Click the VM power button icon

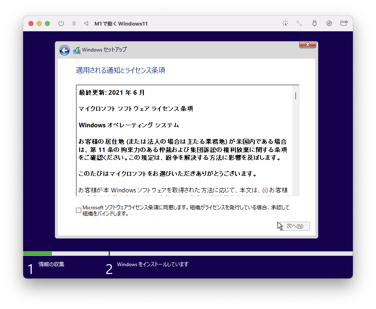(x=61, y=23)
